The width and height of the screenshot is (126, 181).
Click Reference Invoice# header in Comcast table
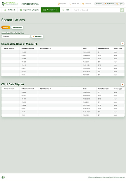[28, 48]
